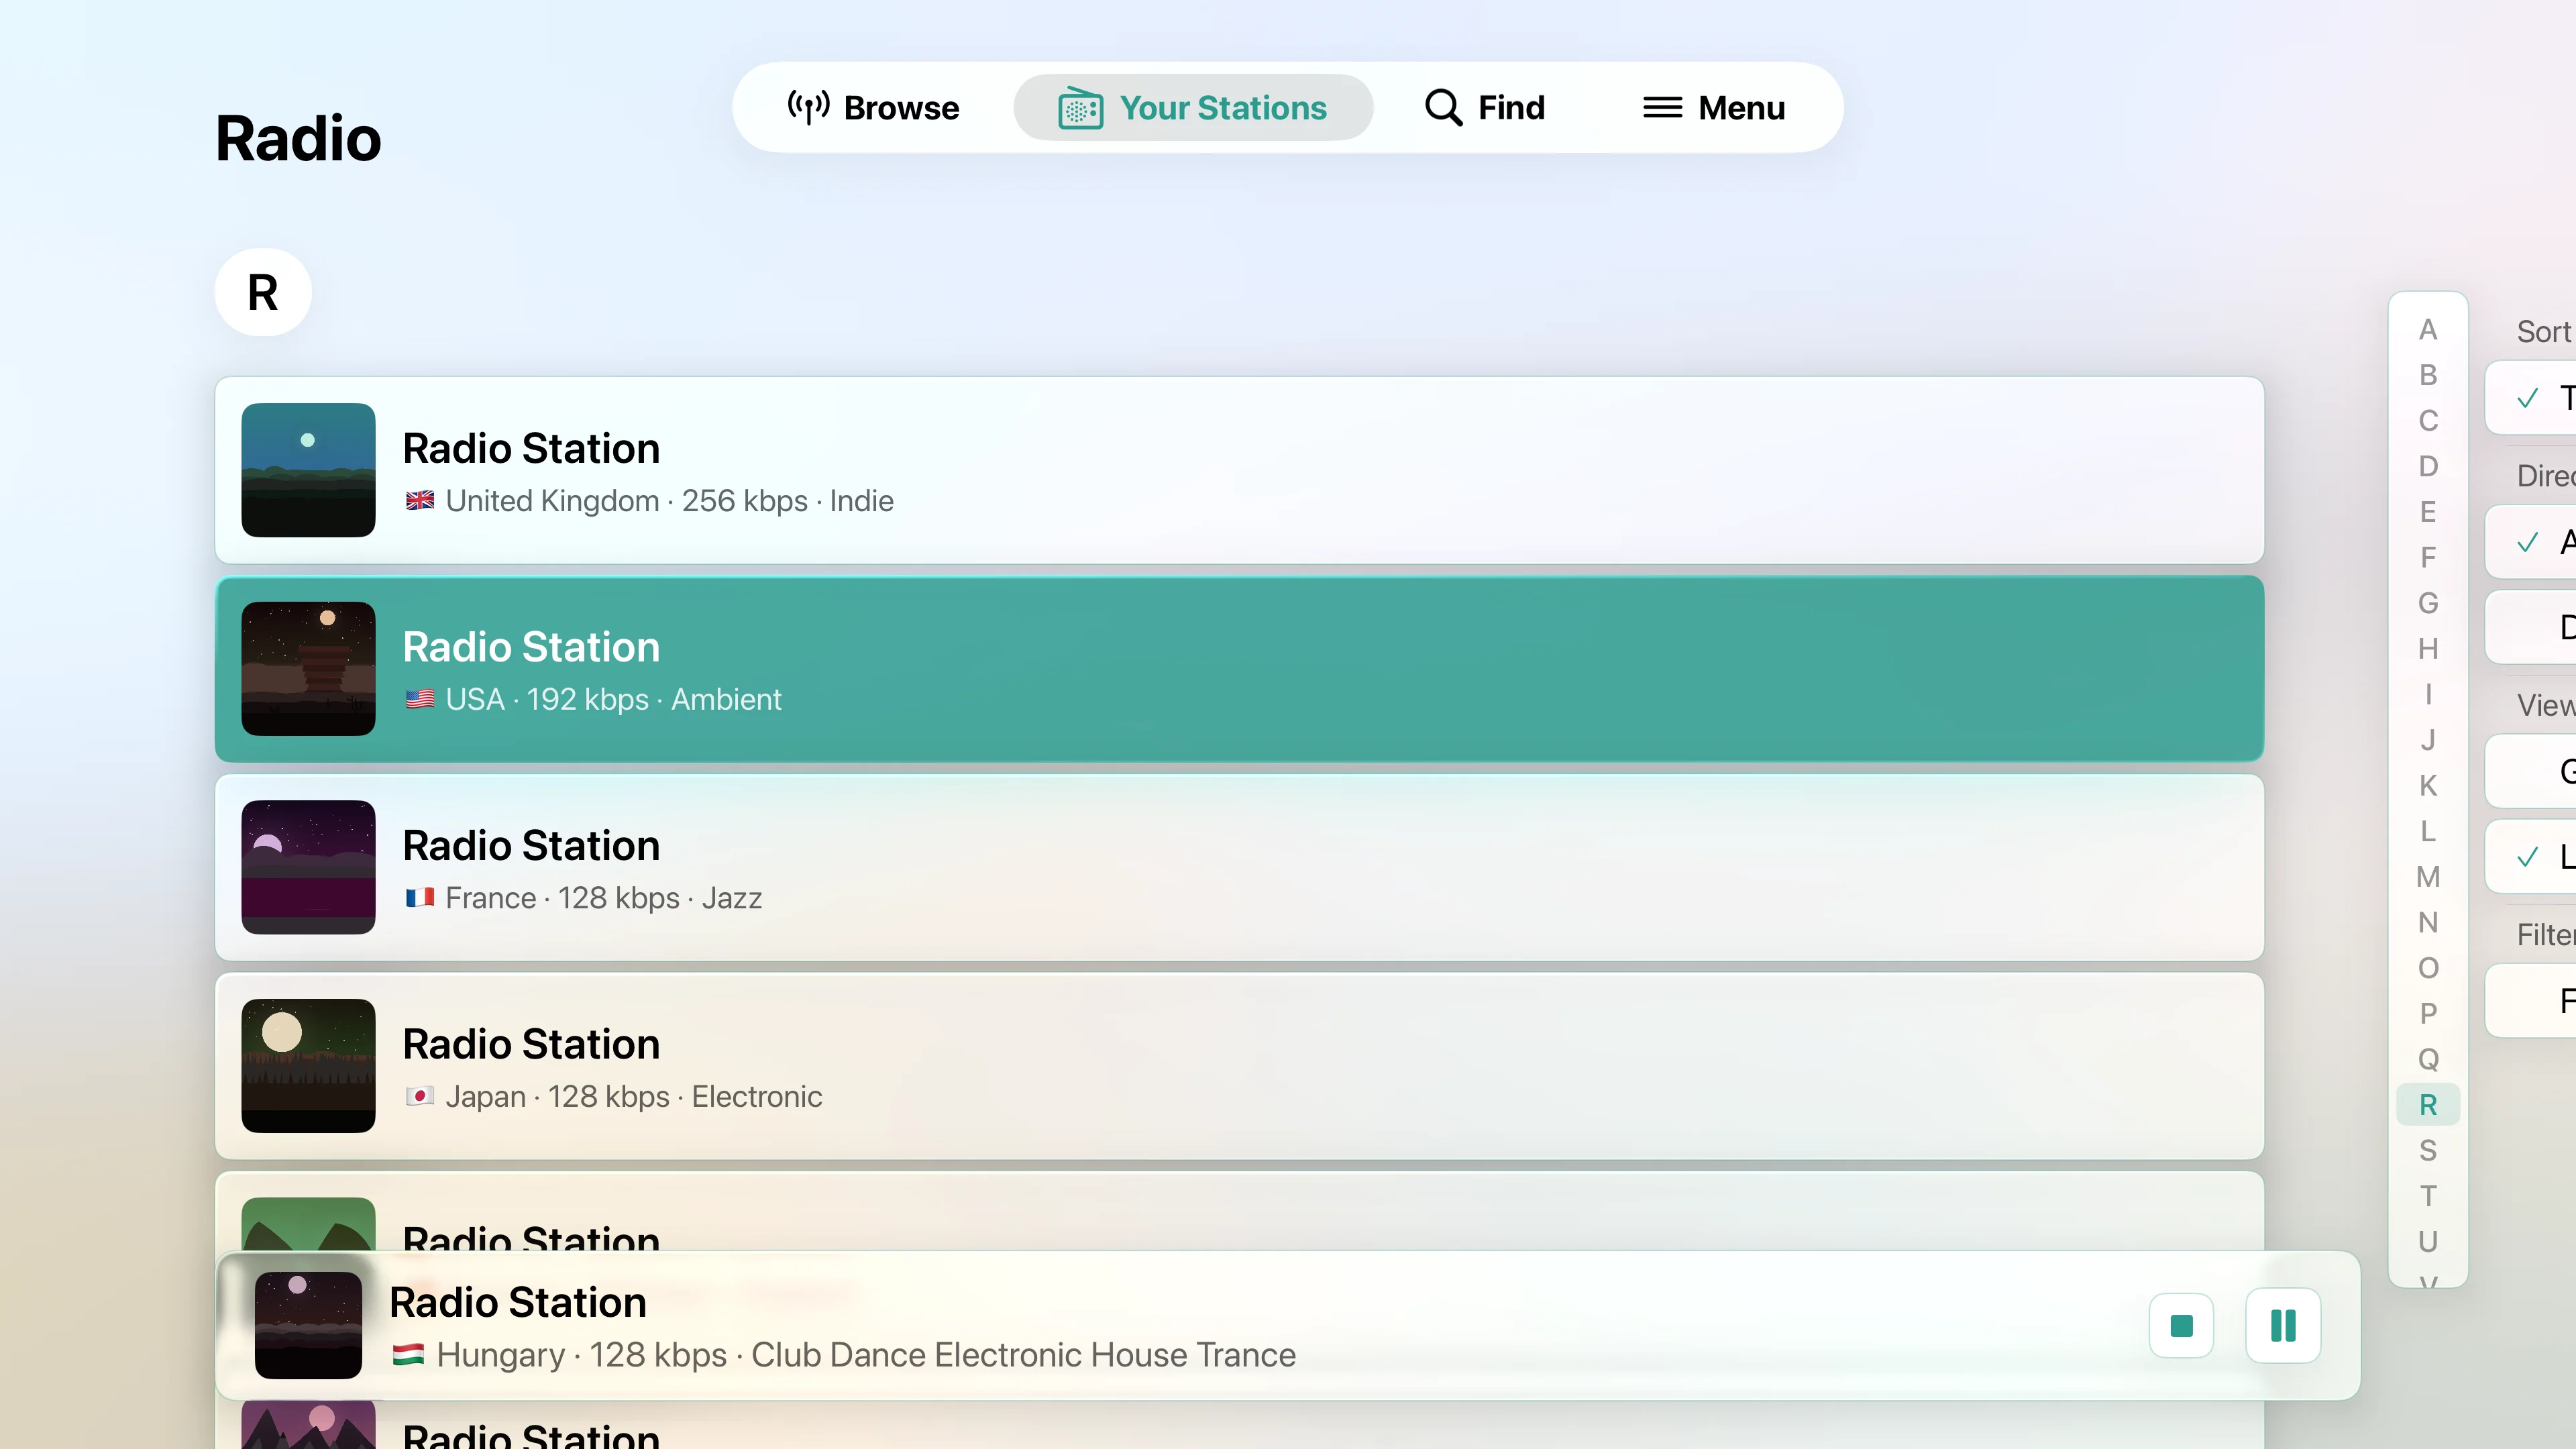Click the Browse antenna icon
The width and height of the screenshot is (2576, 1449).
pos(808,107)
